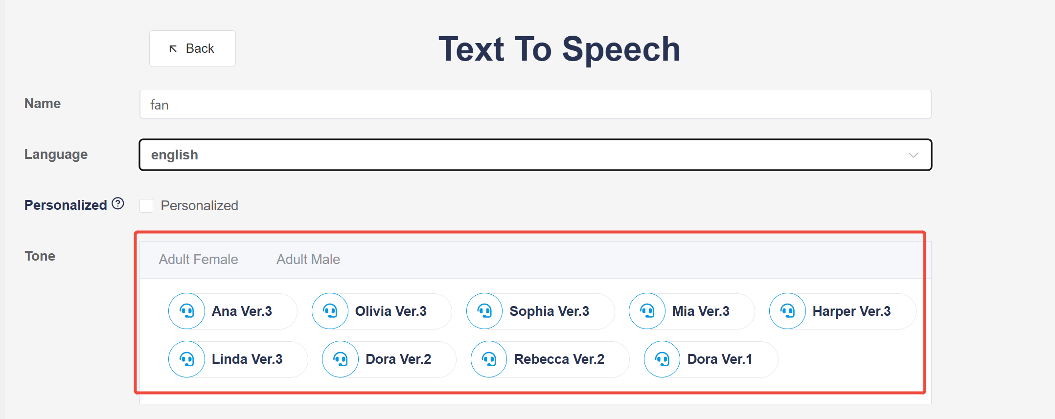This screenshot has height=419, width=1055.
Task: Preview Sophia Ver.3 voice via its icon
Action: pos(484,311)
